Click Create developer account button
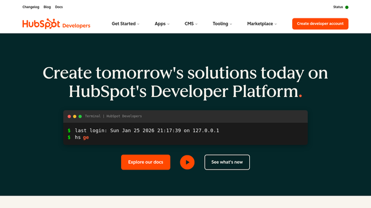371x208 pixels. click(x=320, y=24)
